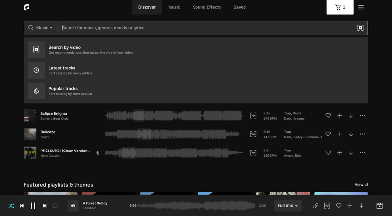Find similar segments for Eclipse Enigma
The image size is (392, 216).
pyautogui.click(x=253, y=116)
